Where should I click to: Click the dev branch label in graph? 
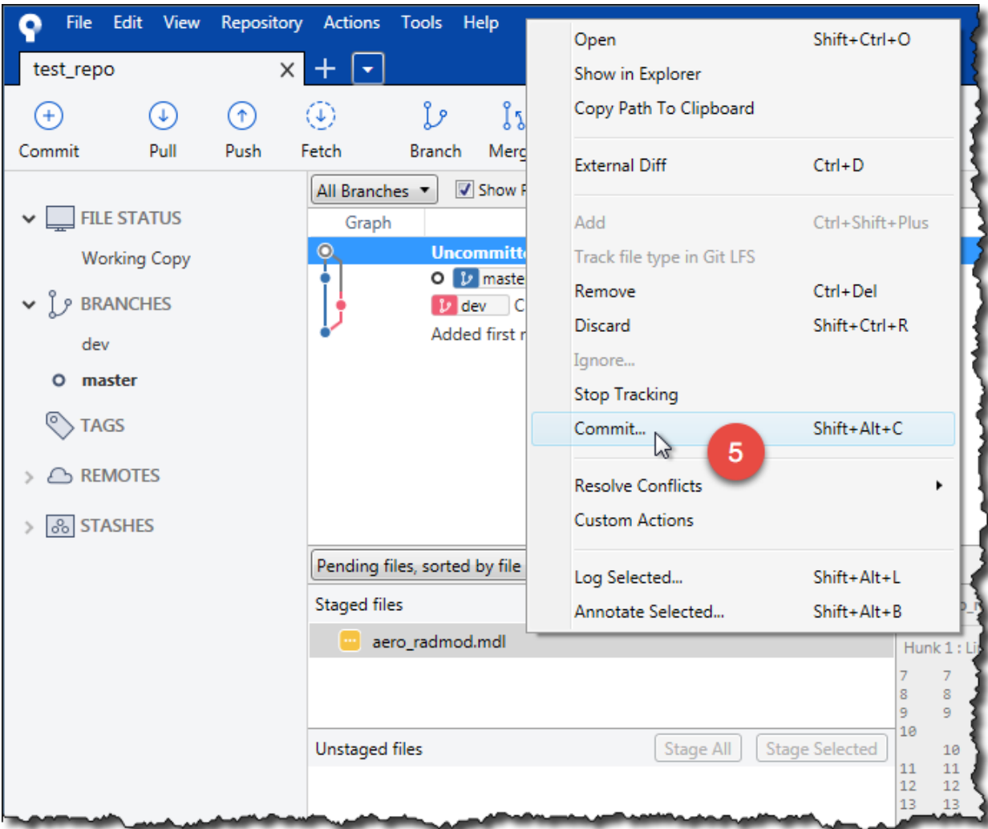pos(470,305)
